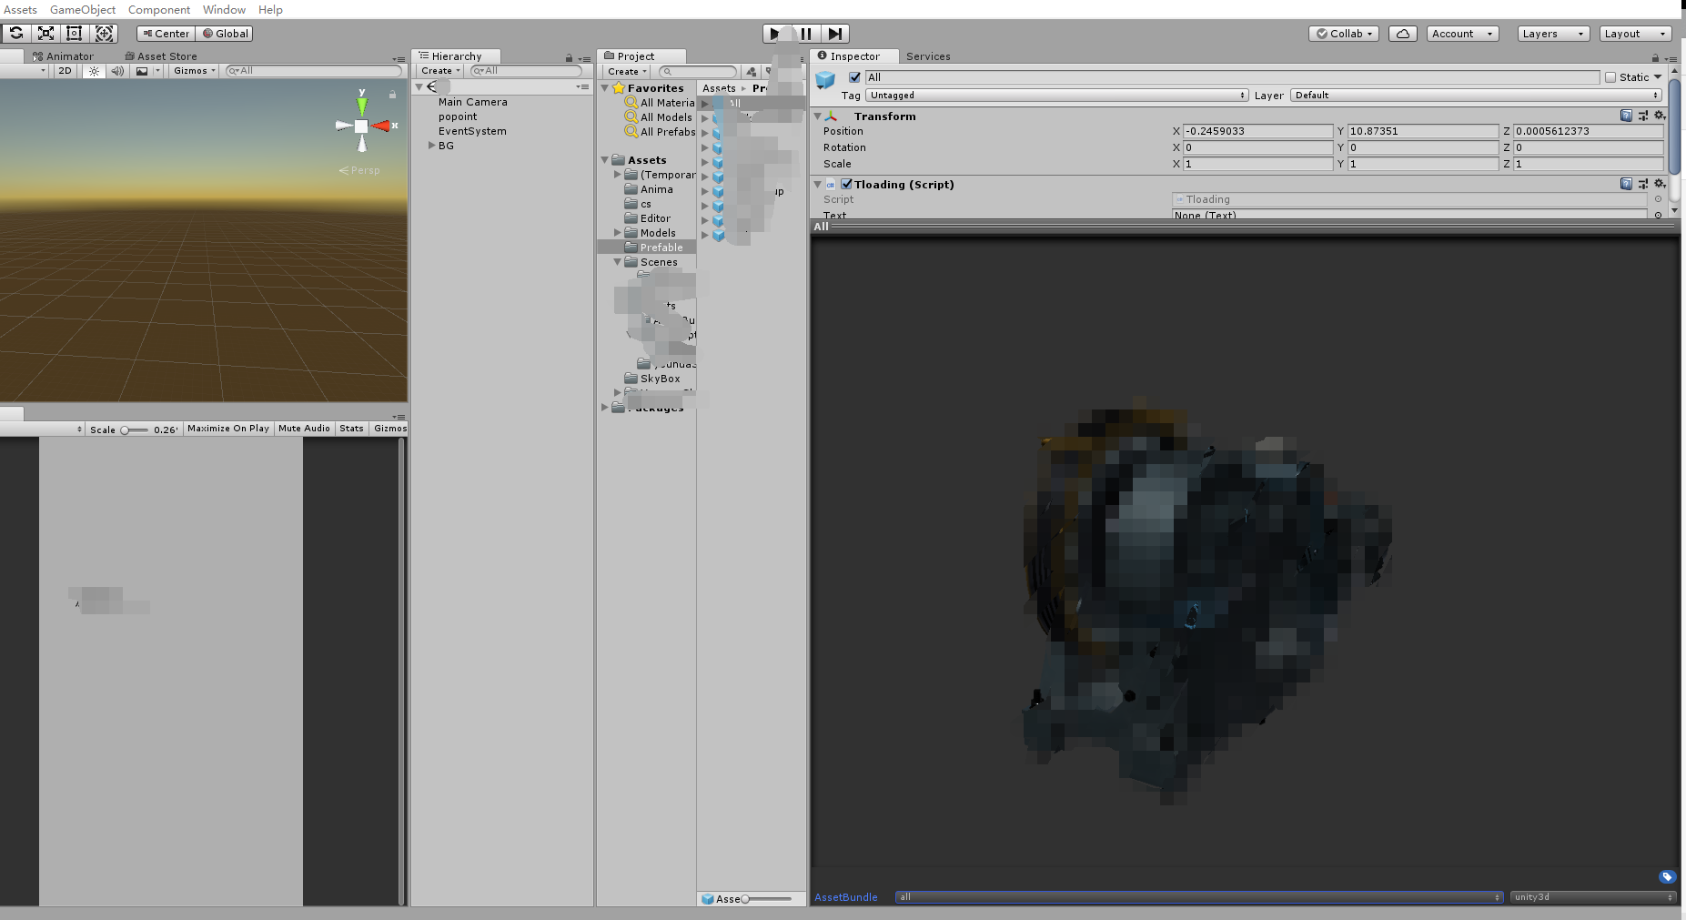Viewport: 1686px width, 920px height.
Task: Click the GameObject cube icon in Inspector
Action: pyautogui.click(x=825, y=80)
